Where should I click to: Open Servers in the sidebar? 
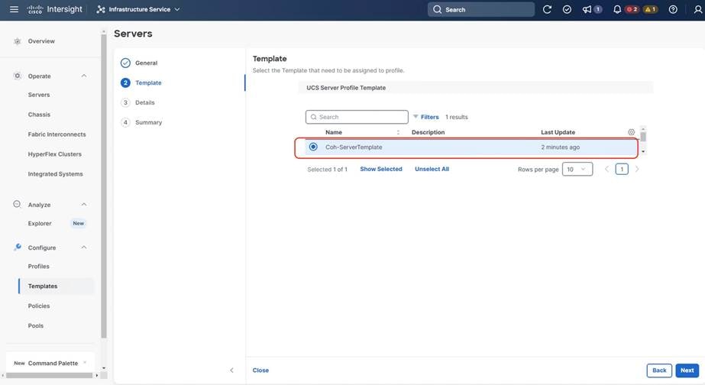click(39, 95)
